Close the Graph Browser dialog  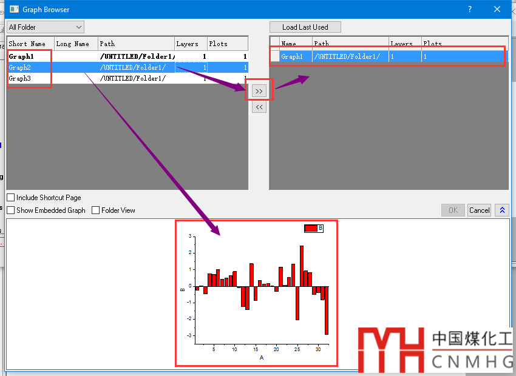497,9
